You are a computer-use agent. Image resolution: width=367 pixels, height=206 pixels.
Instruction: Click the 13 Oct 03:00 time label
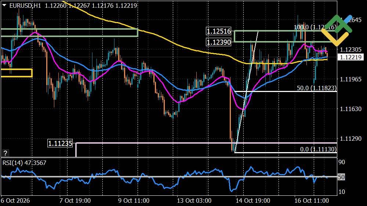tap(194, 201)
